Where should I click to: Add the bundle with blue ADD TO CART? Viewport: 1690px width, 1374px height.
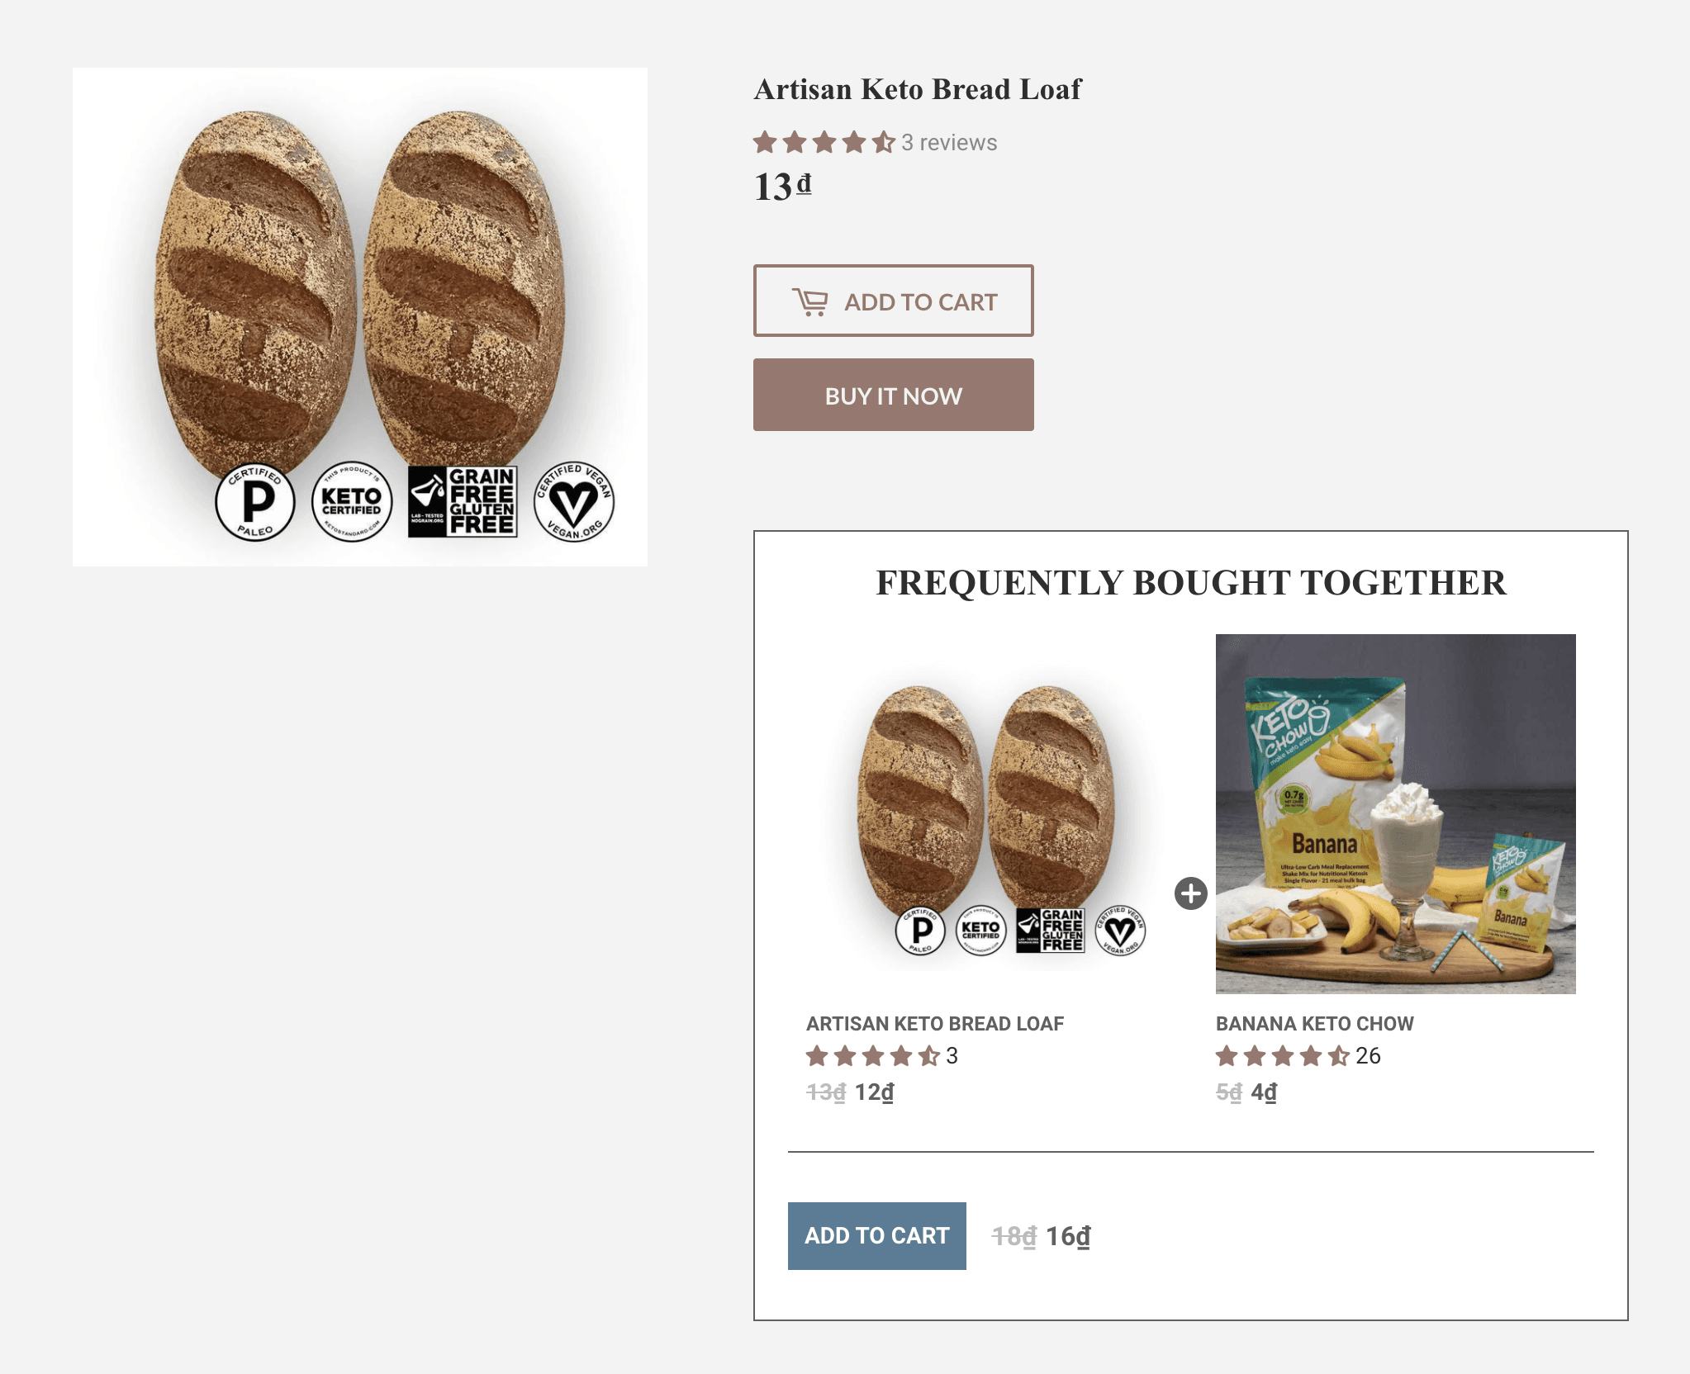click(876, 1236)
